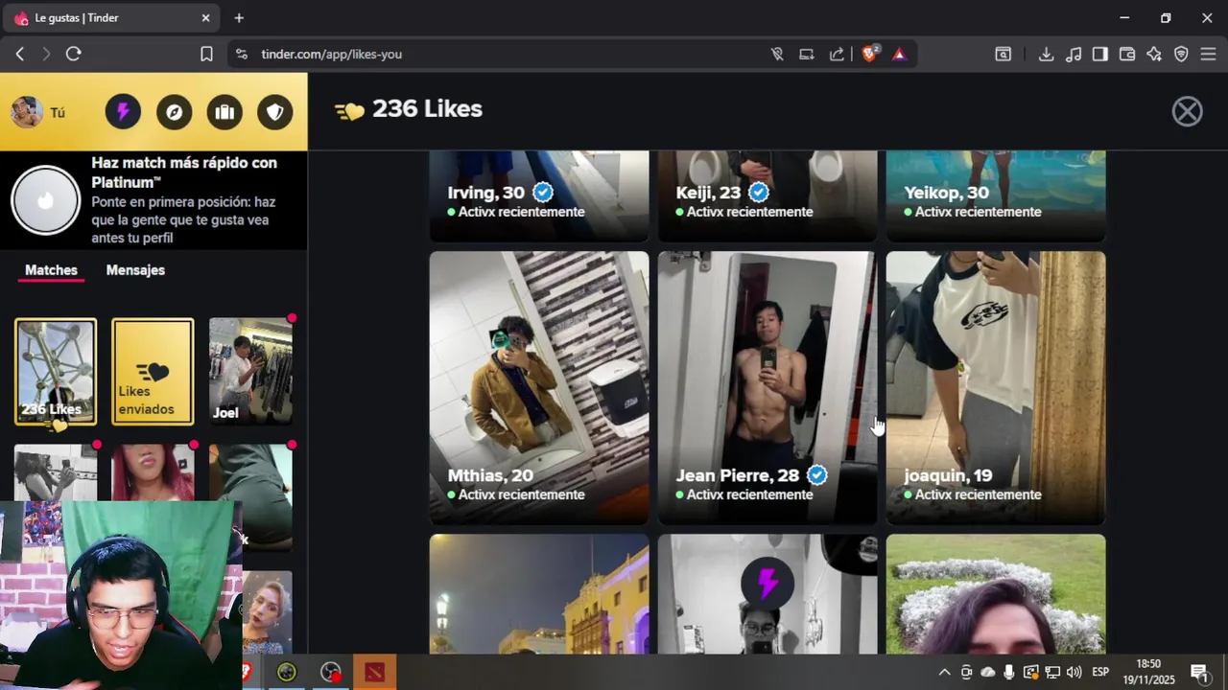The image size is (1228, 690).
Task: Open a new browser tab
Action: click(239, 18)
